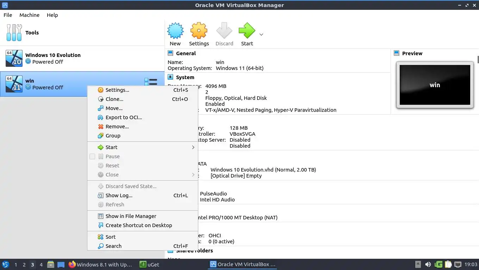Open the Help menu
The image size is (479, 270).
coord(52,15)
